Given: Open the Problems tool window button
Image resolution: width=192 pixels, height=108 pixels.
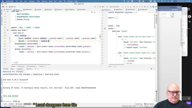Looking at the screenshot, I should click(19, 104).
